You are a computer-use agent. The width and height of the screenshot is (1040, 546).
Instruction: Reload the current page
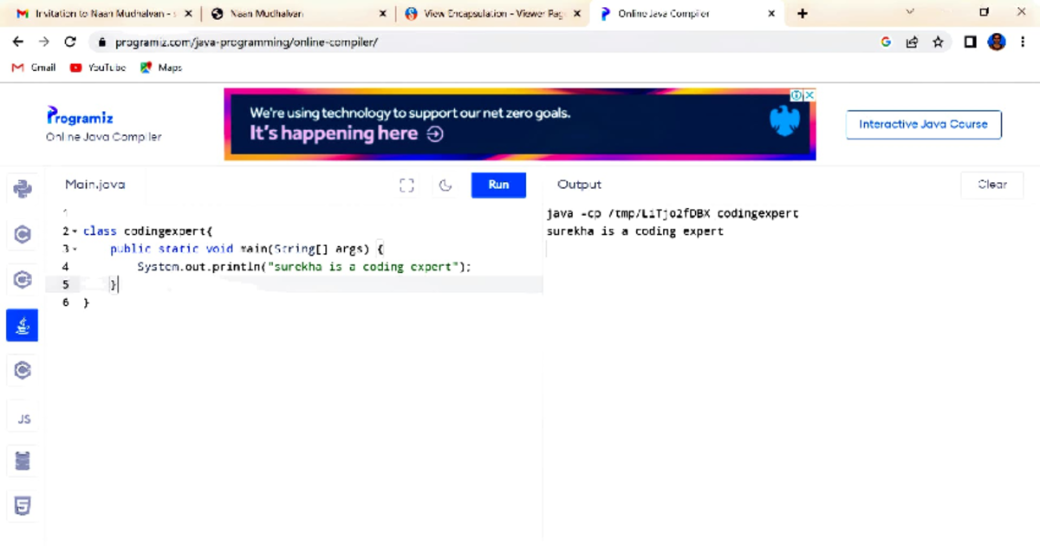tap(70, 42)
